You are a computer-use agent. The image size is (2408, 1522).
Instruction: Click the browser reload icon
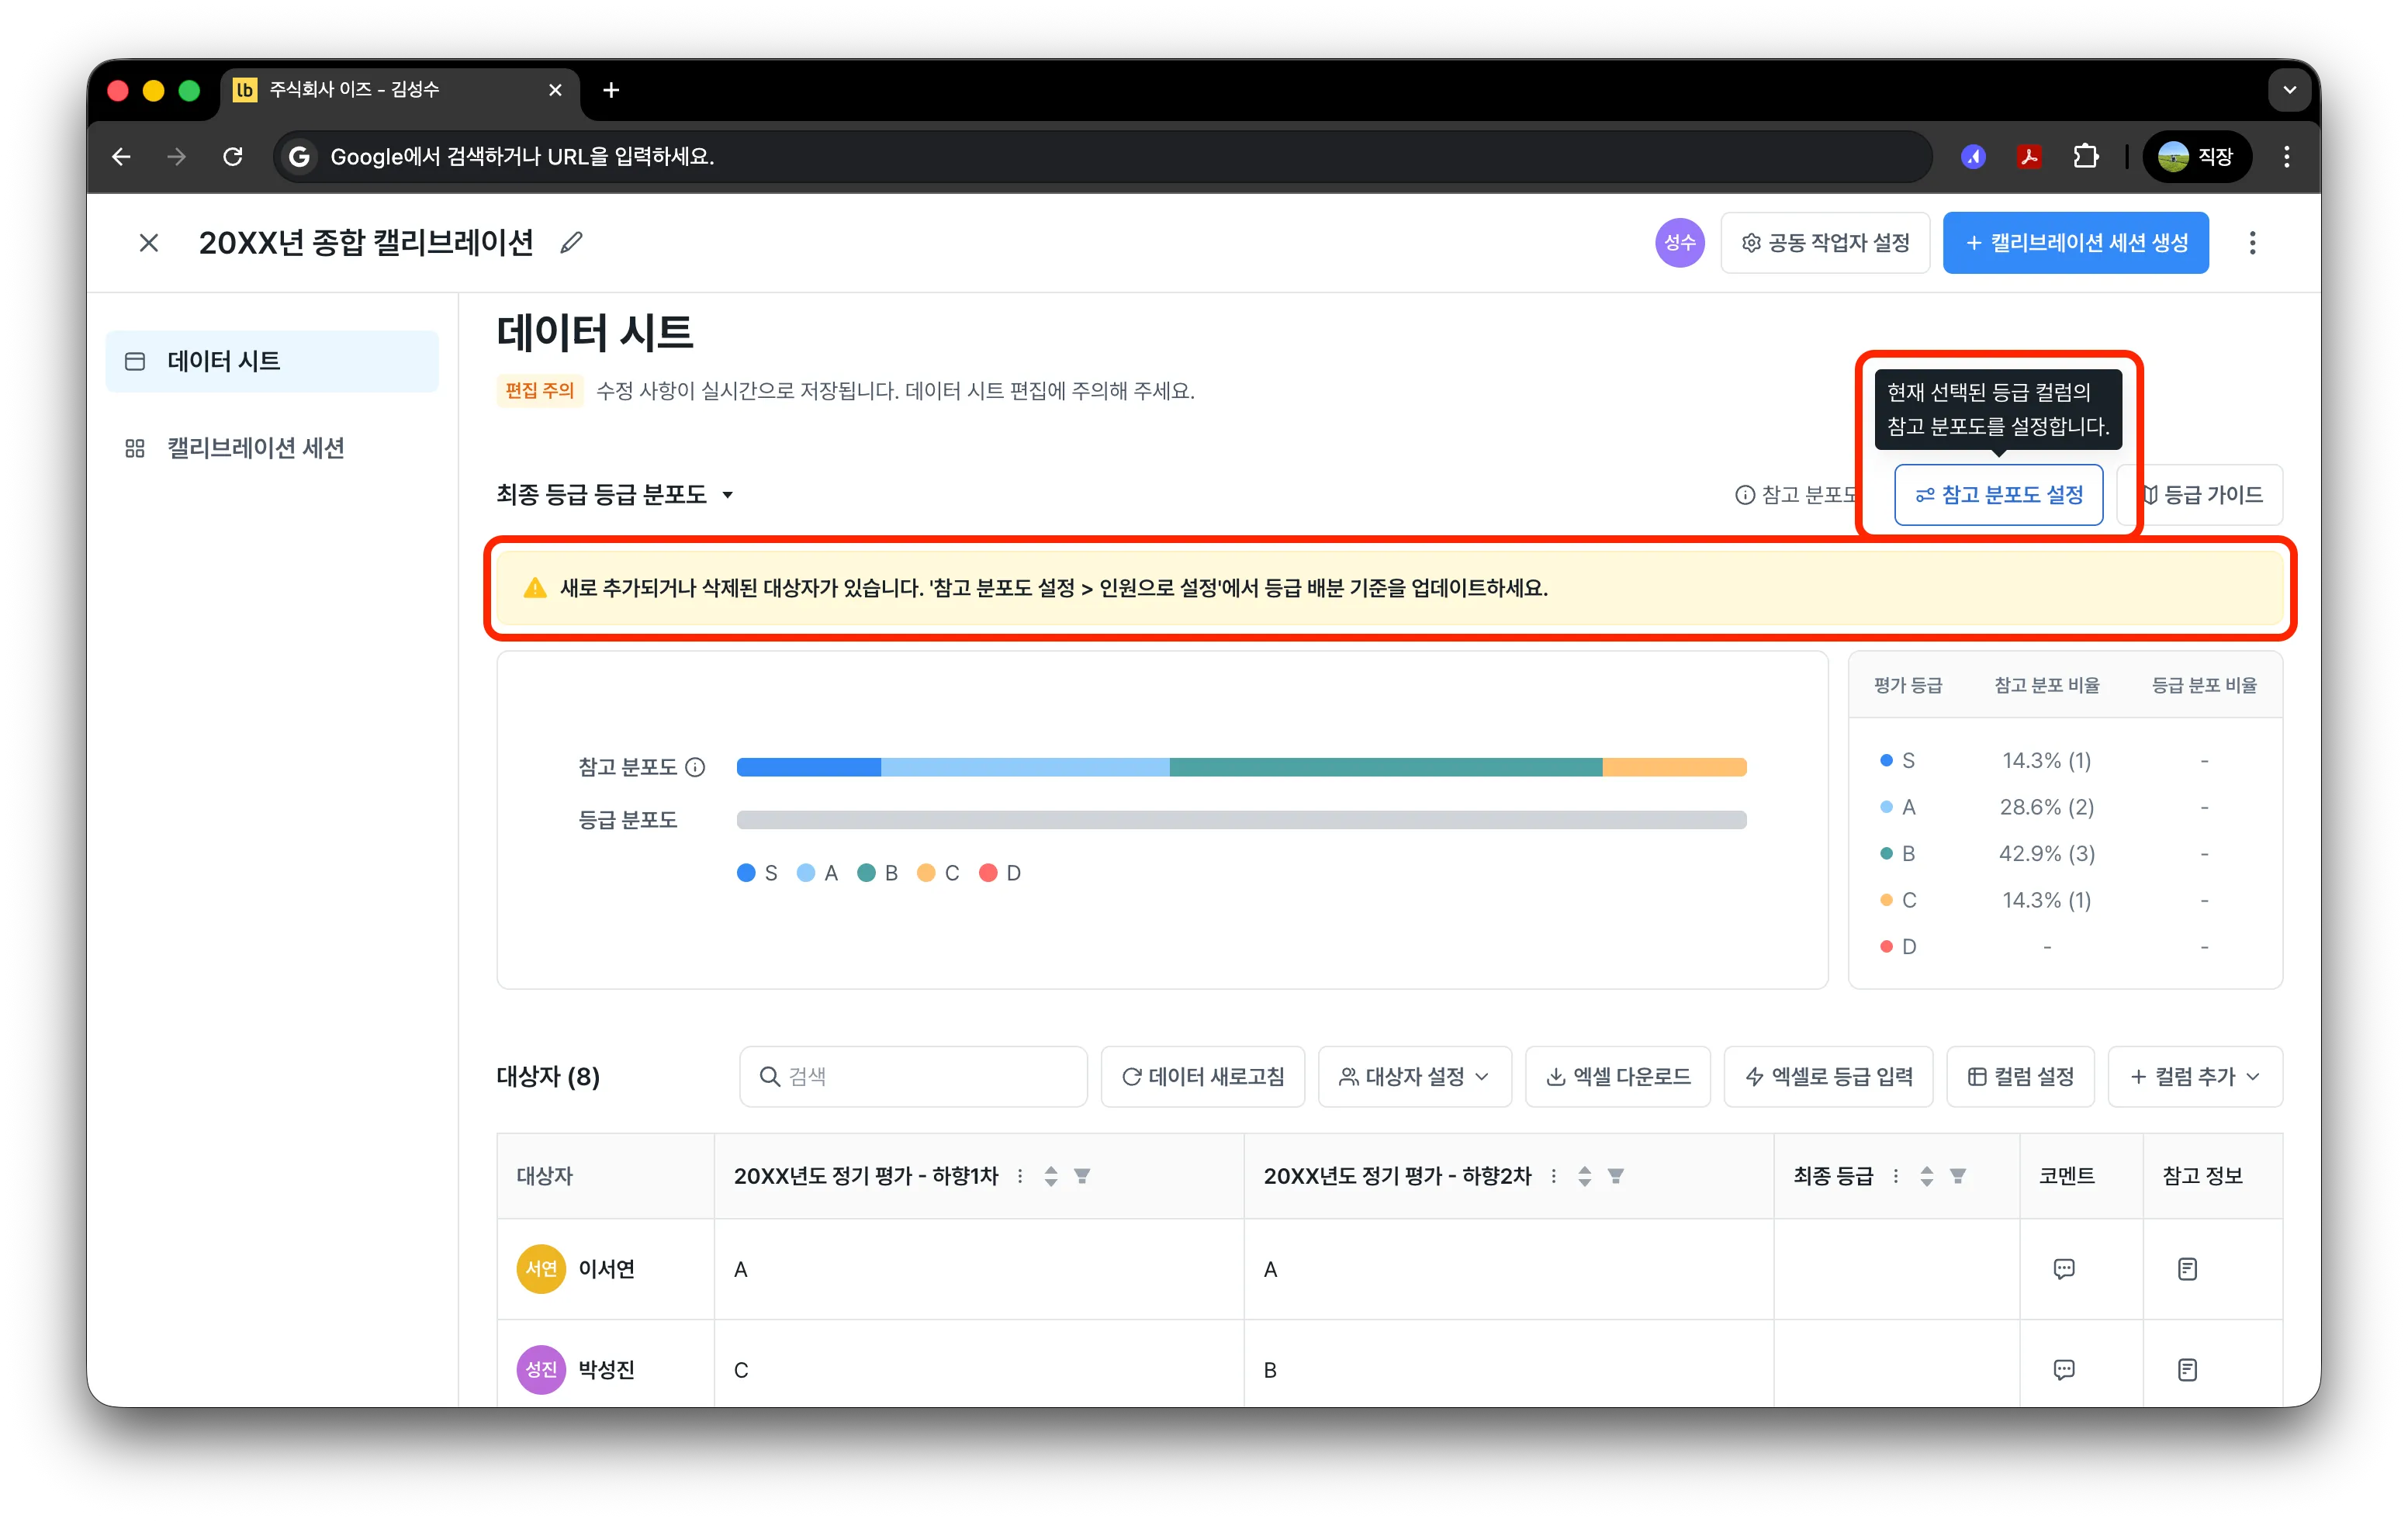(233, 156)
